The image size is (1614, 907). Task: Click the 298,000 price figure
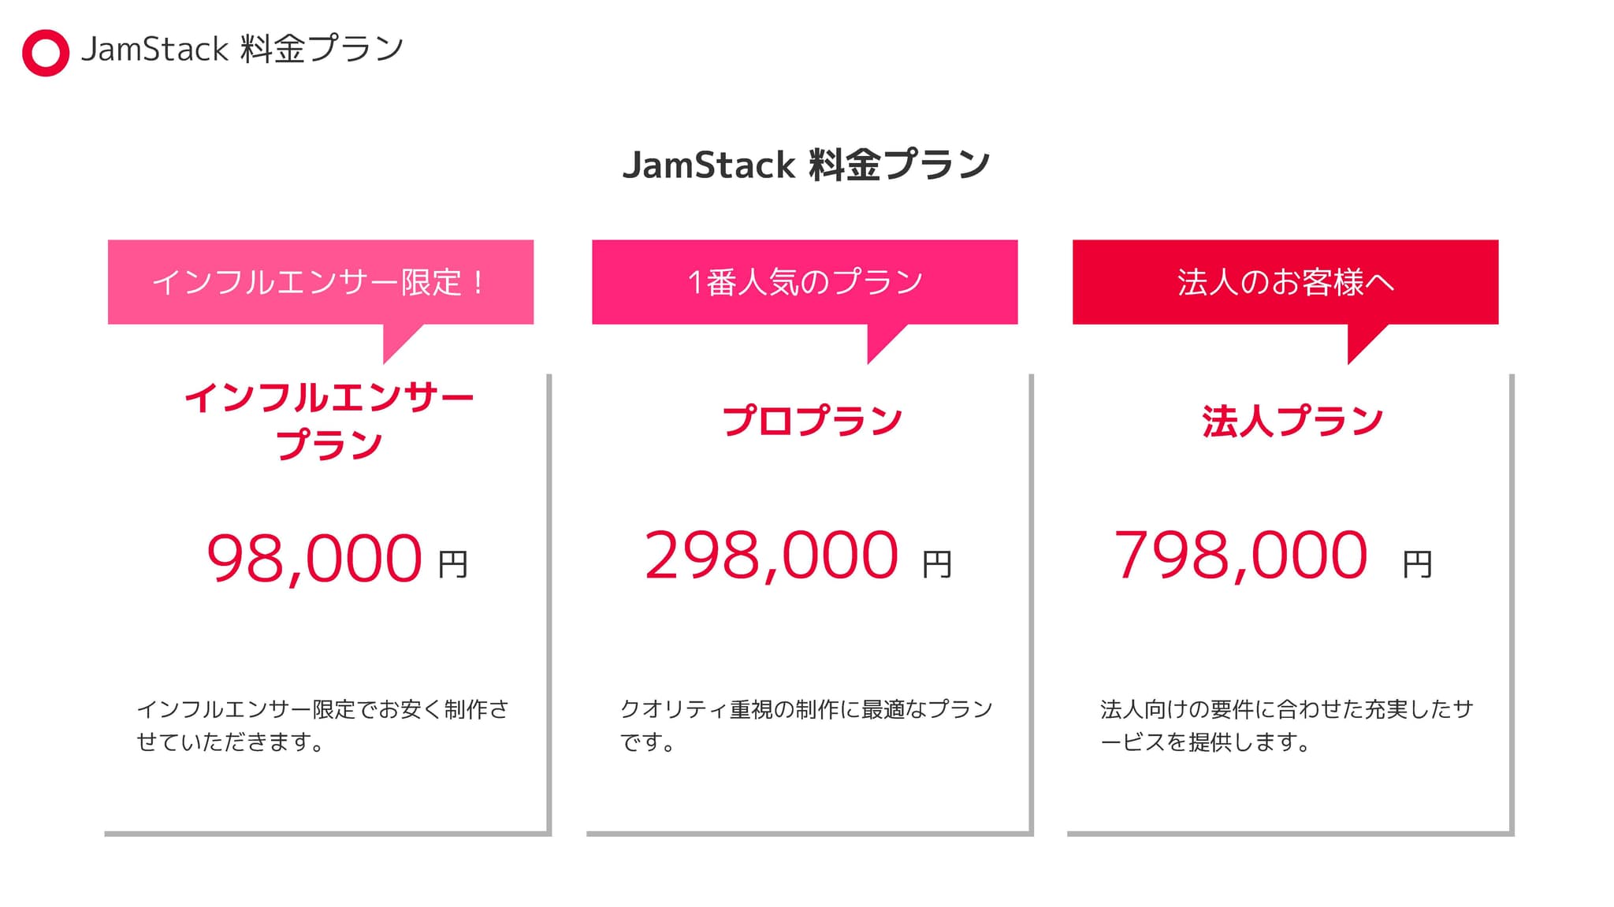tap(772, 556)
